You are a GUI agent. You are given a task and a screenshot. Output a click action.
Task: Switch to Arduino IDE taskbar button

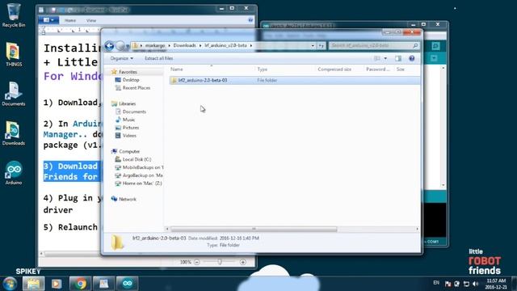click(128, 284)
